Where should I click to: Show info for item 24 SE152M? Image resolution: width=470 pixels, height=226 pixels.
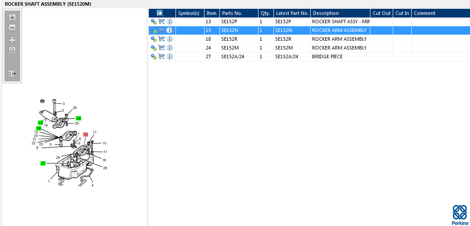(x=169, y=48)
